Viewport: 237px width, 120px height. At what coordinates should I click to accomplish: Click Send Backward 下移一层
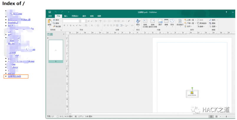[189, 23]
